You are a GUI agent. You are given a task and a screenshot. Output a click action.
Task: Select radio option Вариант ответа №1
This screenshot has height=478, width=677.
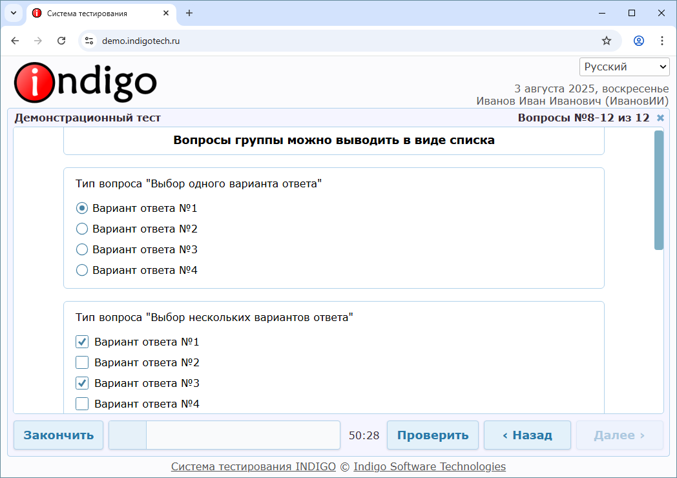coord(81,208)
